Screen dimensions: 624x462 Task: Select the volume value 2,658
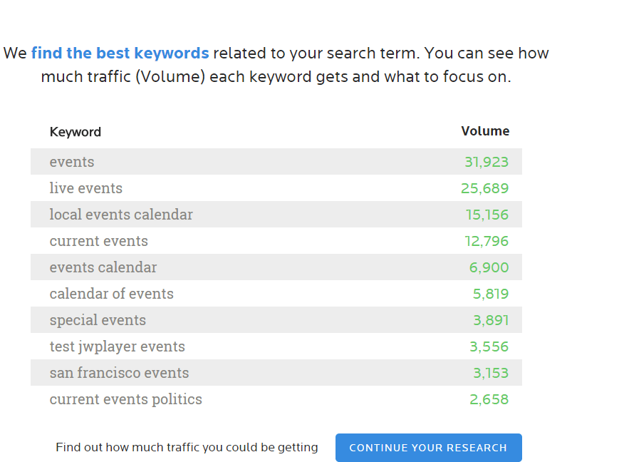point(489,399)
